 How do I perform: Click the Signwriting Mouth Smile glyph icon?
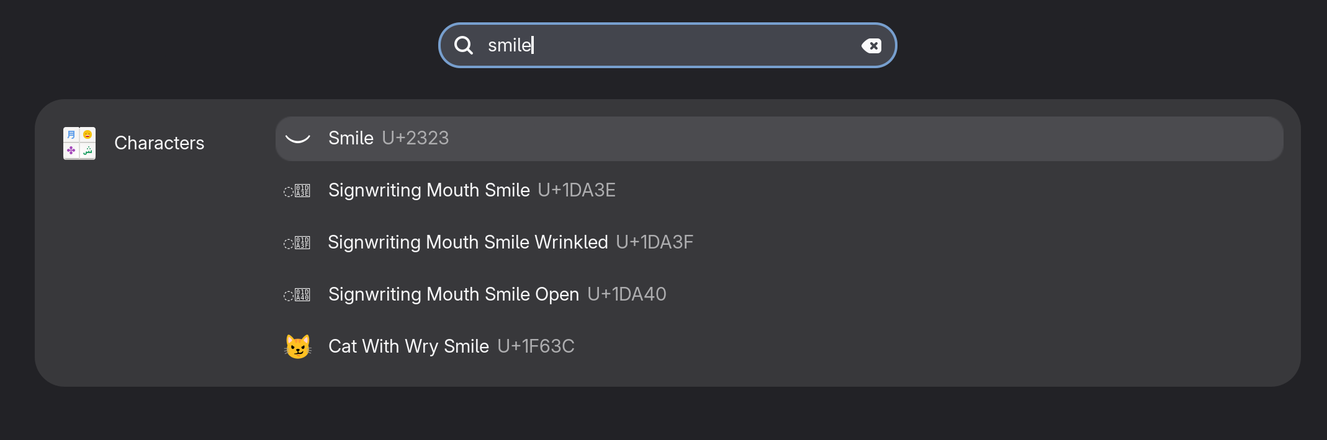pos(297,191)
